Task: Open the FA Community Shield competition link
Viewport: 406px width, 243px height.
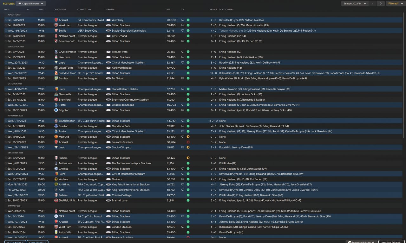Action: [91, 20]
